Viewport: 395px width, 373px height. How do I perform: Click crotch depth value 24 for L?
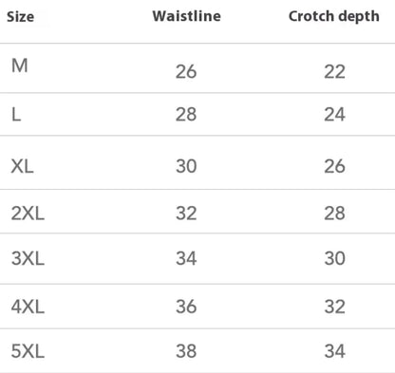pyautogui.click(x=334, y=114)
